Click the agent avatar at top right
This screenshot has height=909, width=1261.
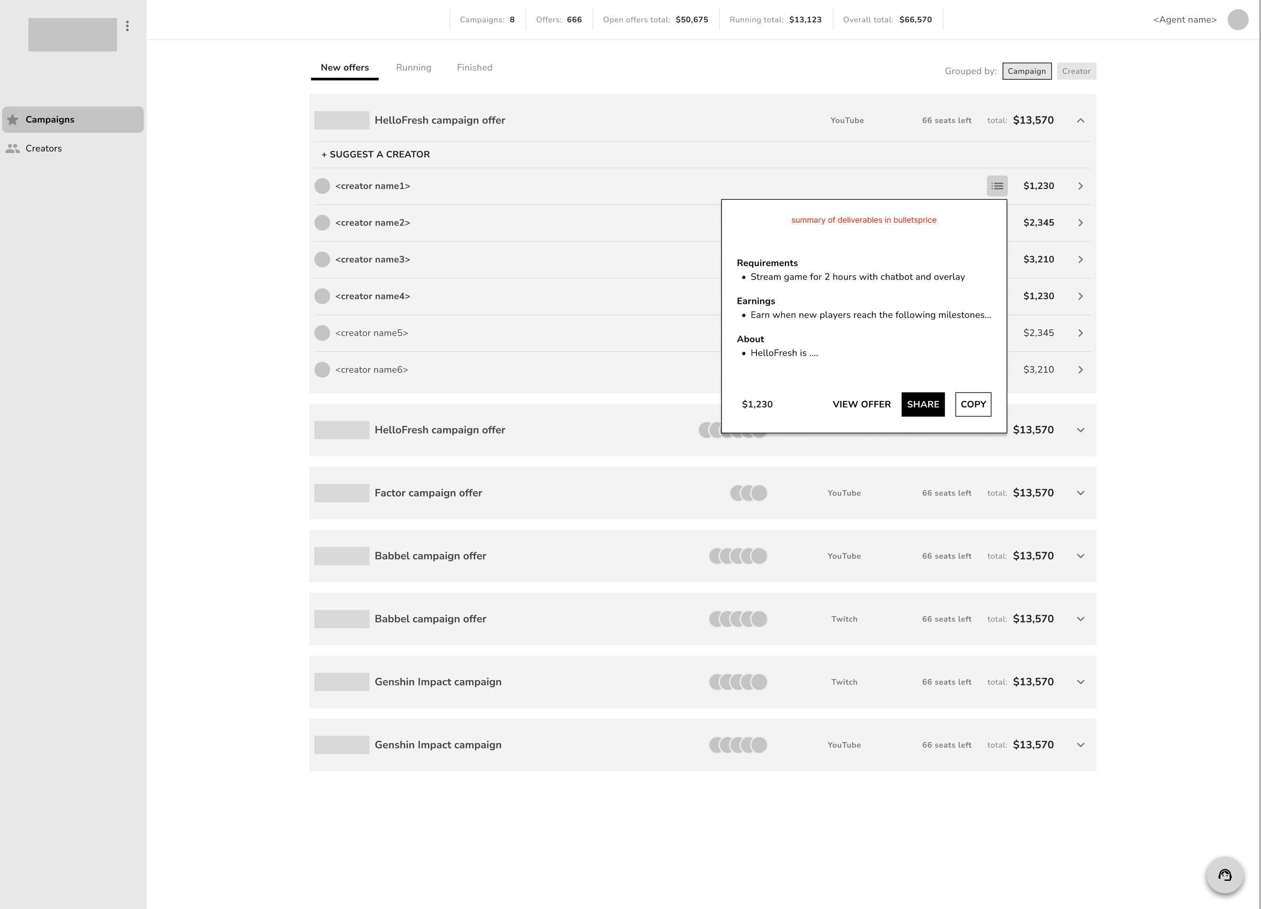(1238, 20)
